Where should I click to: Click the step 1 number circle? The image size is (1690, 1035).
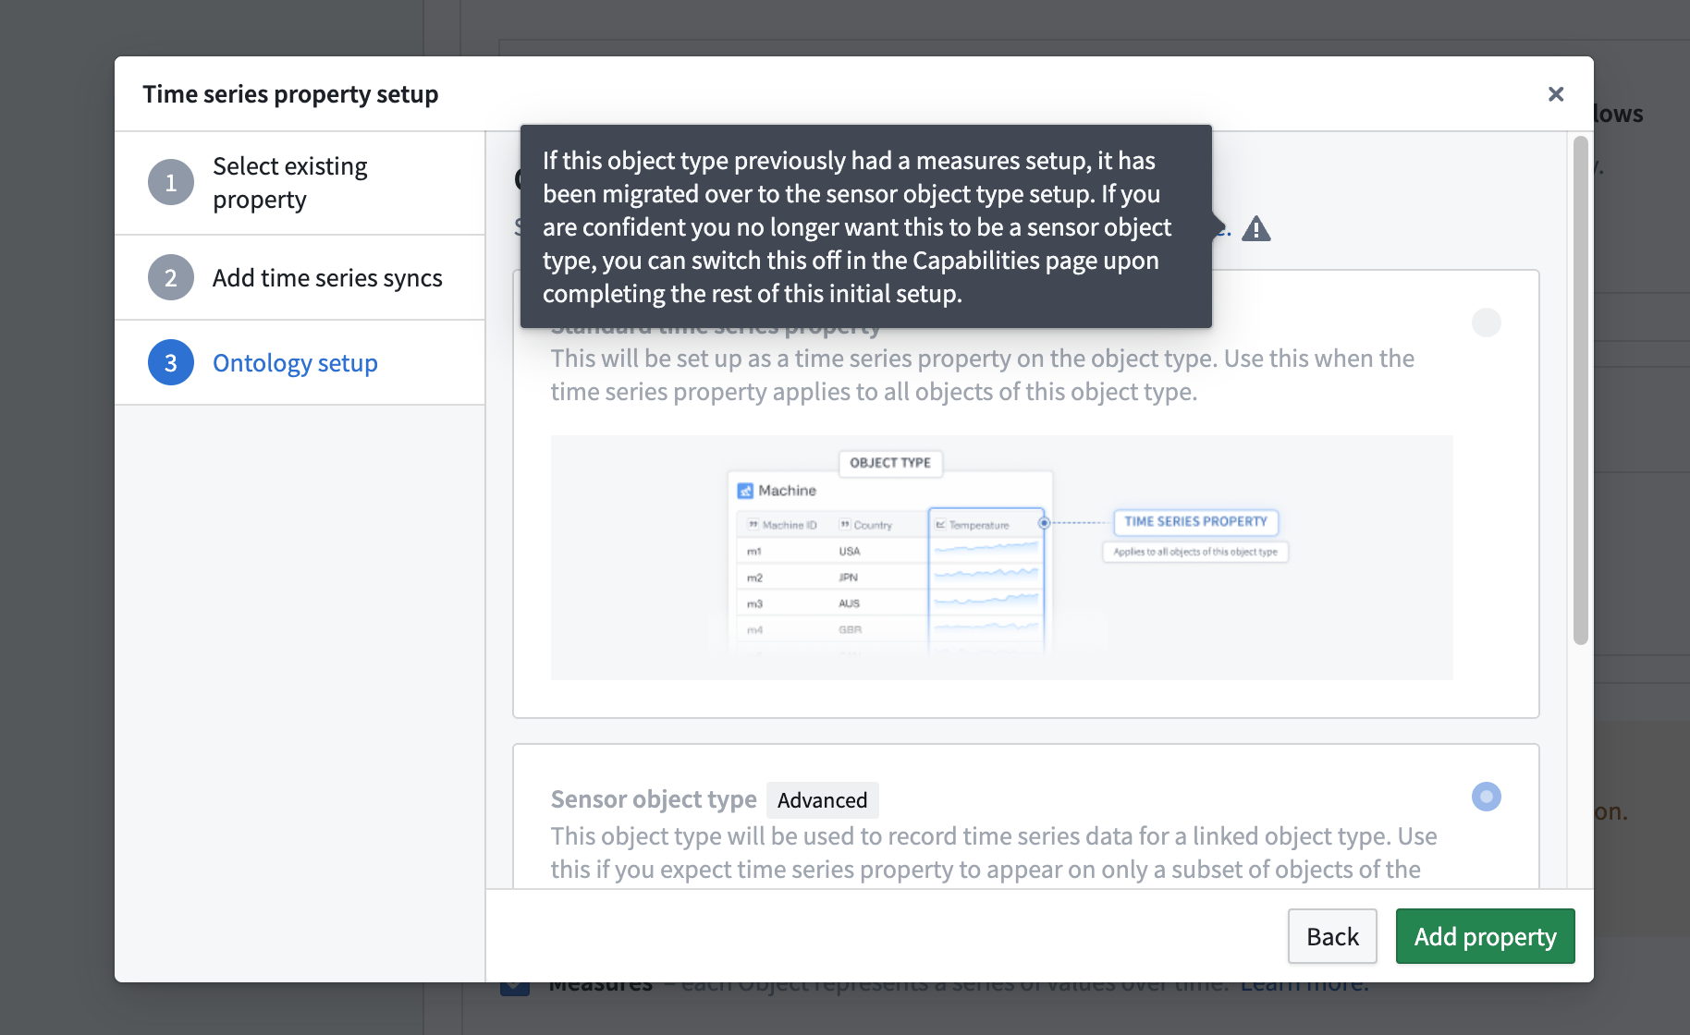171,183
